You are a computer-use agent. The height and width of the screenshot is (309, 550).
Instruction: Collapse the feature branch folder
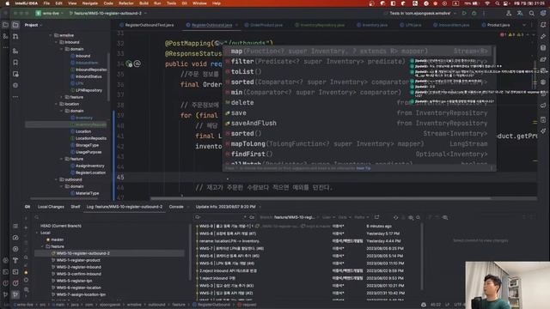[43, 246]
